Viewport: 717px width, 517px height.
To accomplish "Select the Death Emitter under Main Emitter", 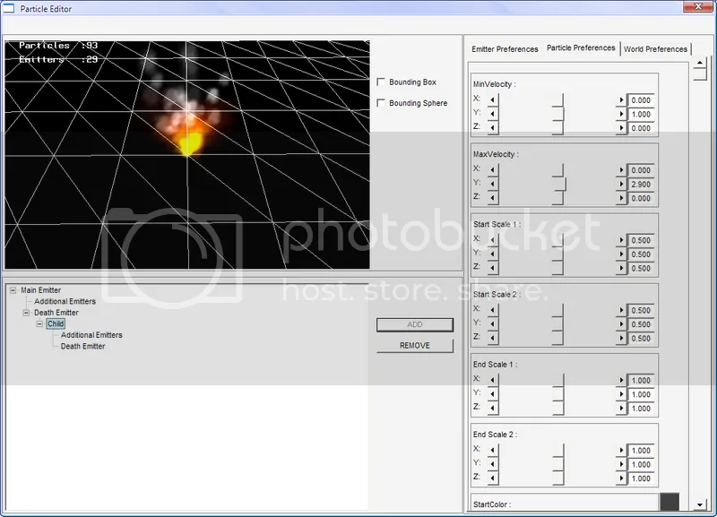I will pos(56,313).
